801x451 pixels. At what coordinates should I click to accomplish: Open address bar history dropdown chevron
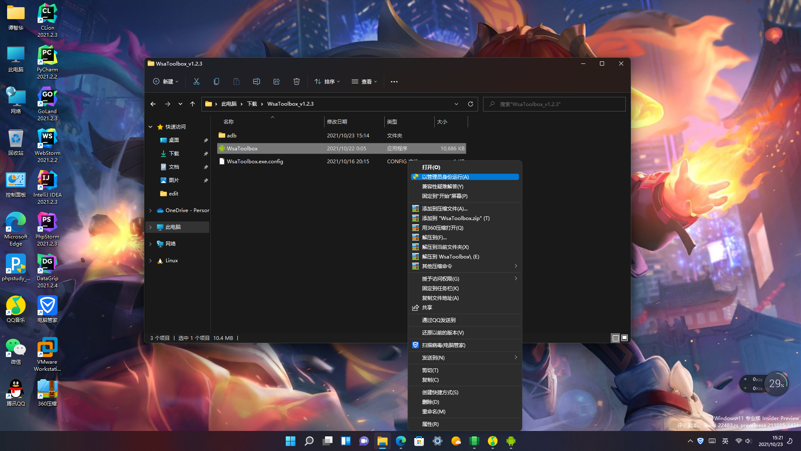[456, 104]
